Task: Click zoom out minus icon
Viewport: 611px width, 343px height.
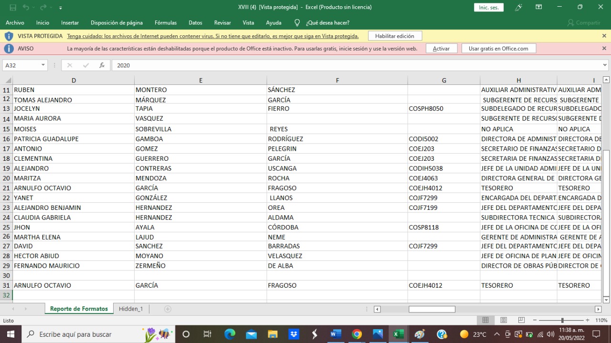Action: pos(535,321)
